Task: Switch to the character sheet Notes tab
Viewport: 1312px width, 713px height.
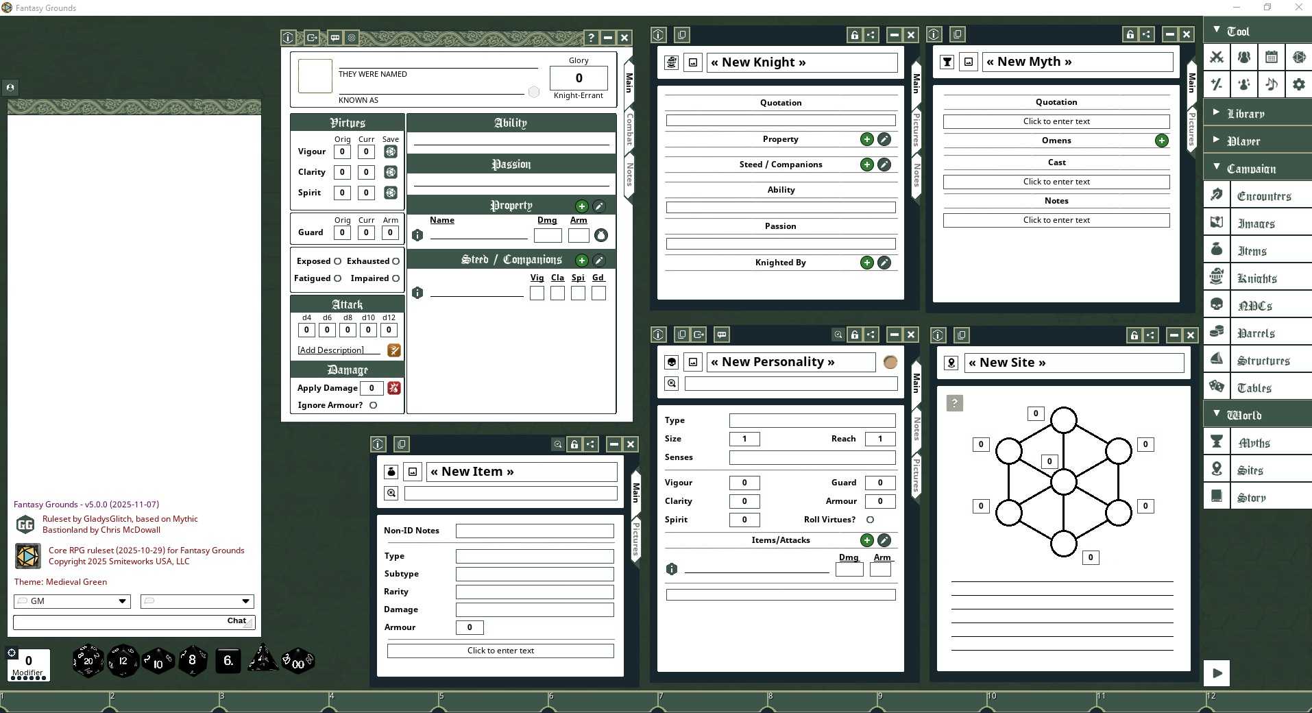Action: coord(629,174)
